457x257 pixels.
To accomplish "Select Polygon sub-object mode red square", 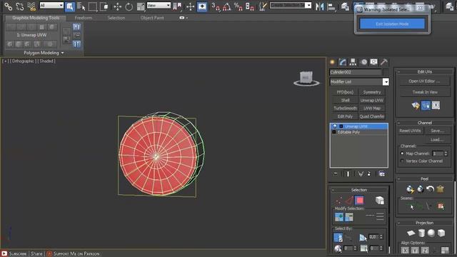I will point(359,200).
